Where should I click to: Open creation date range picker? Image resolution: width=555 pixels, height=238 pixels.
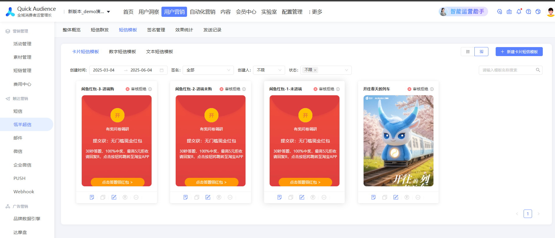[x=128, y=70]
